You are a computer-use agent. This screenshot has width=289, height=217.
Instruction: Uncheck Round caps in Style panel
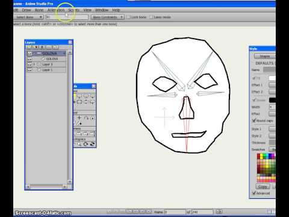(254, 121)
